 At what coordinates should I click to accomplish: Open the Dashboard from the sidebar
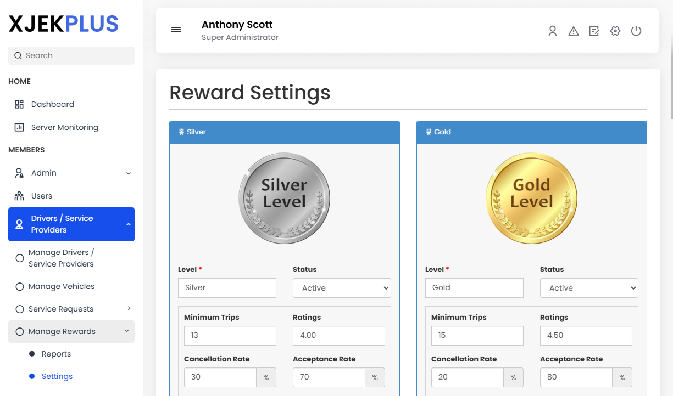pos(52,104)
